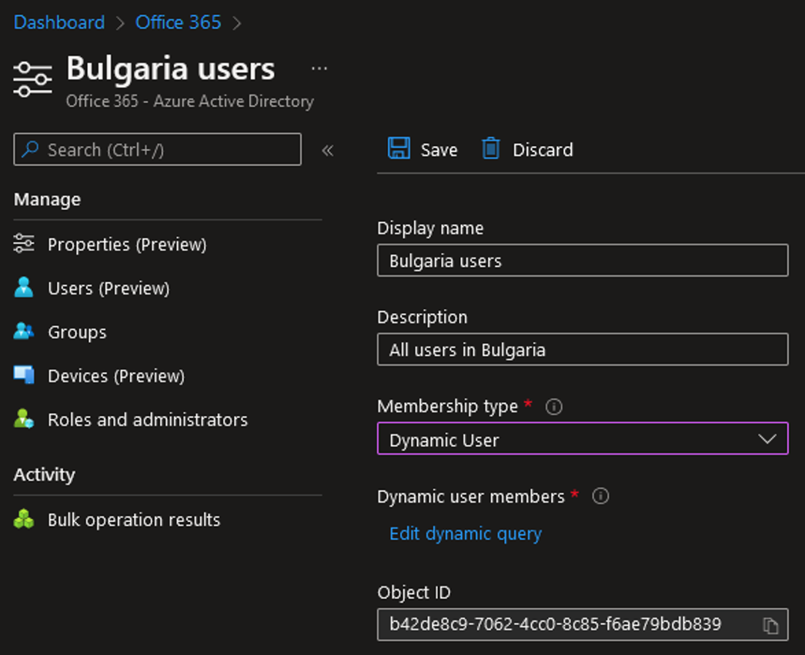Click the info icon beside Dynamic user members

tap(600, 497)
